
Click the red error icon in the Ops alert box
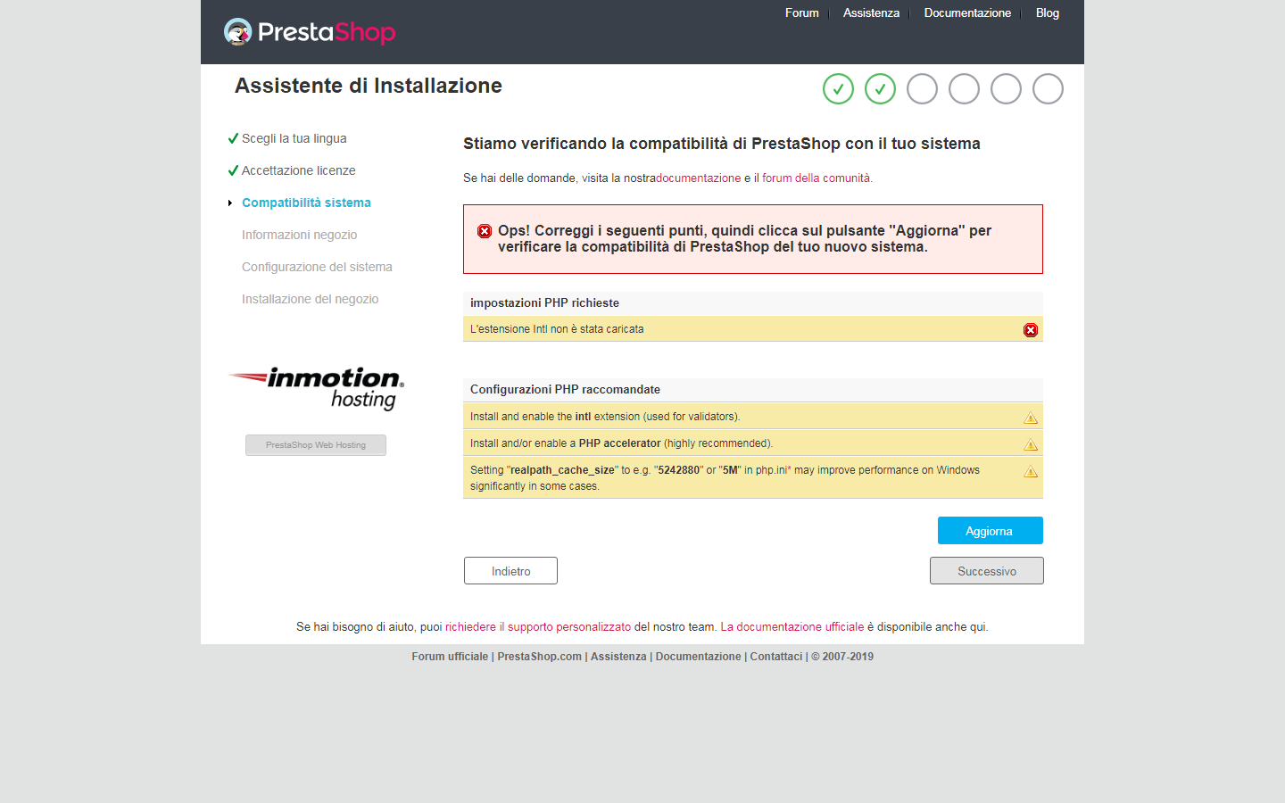click(485, 231)
